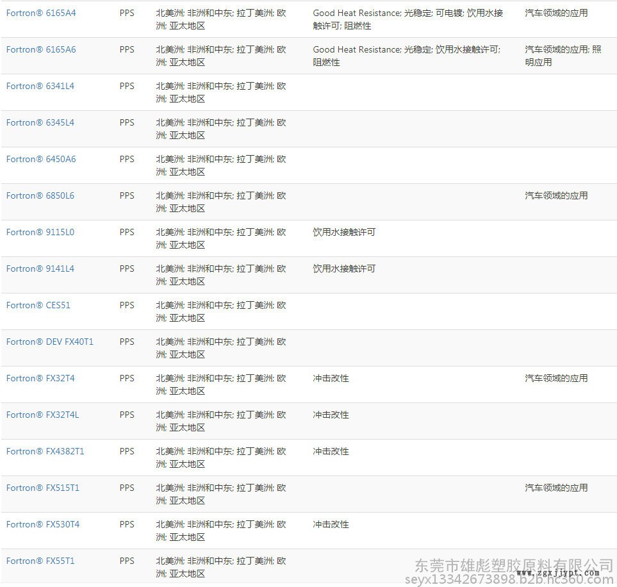This screenshot has width=617, height=587.
Task: Click the Fortron FX515T1 product link
Action: (43, 488)
